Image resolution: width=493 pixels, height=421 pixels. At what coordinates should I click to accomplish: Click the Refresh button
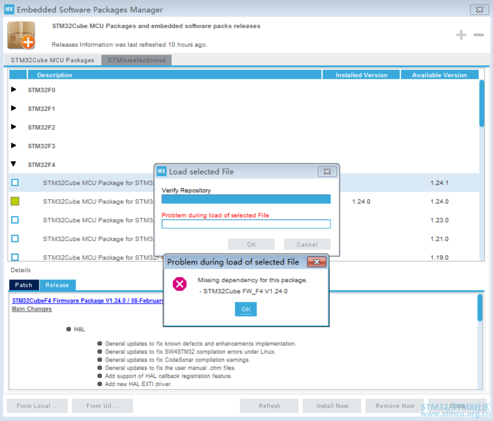269,406
